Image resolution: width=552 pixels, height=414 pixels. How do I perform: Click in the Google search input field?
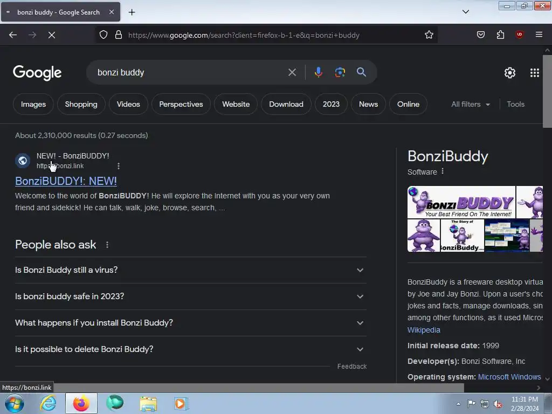[x=190, y=73]
